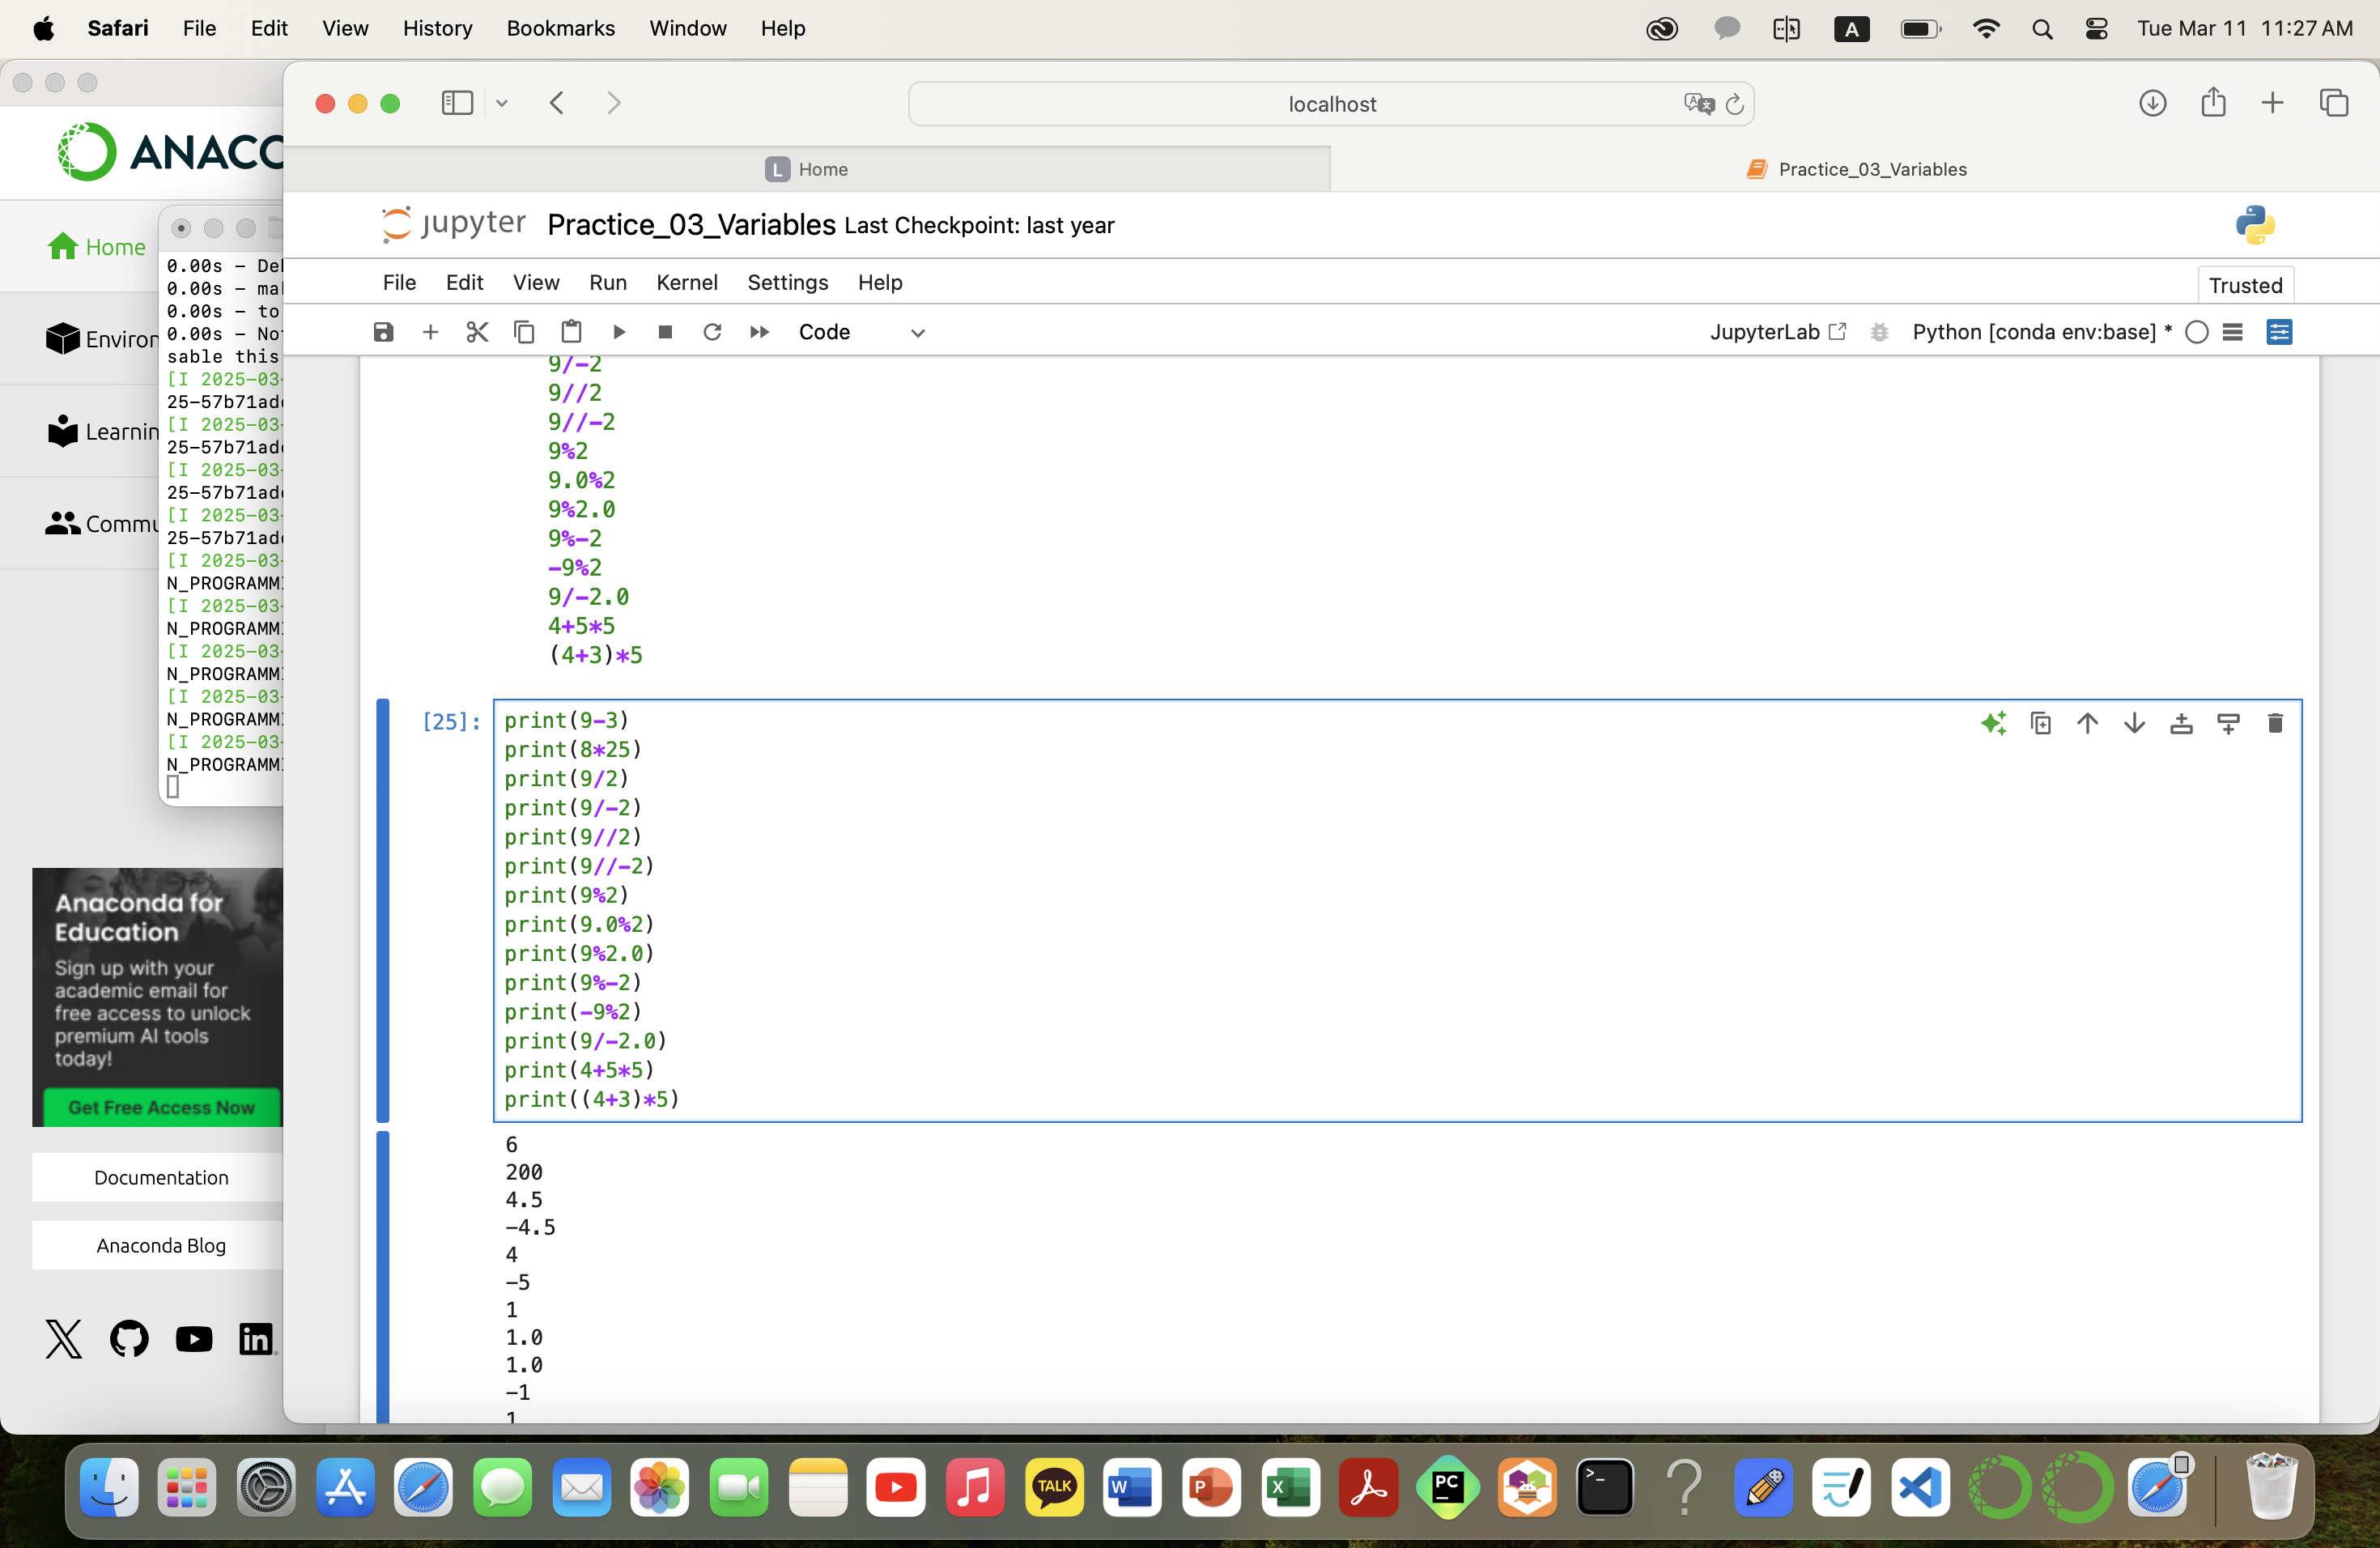Open Anaconda Blog button
The height and width of the screenshot is (1548, 2380).
(x=161, y=1245)
